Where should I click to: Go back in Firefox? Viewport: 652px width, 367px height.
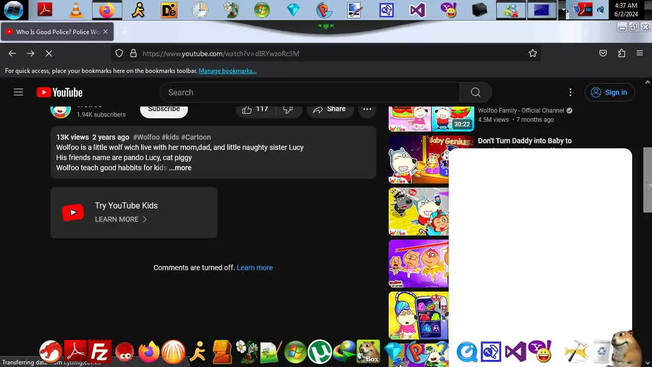(12, 54)
